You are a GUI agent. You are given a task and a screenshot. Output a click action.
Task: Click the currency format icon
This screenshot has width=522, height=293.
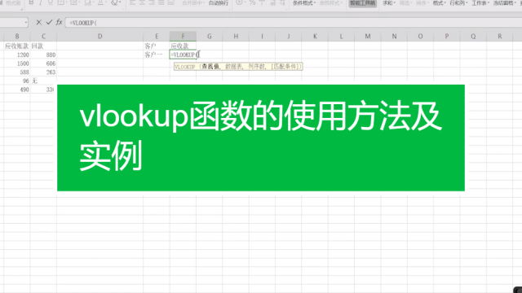[239, 2]
